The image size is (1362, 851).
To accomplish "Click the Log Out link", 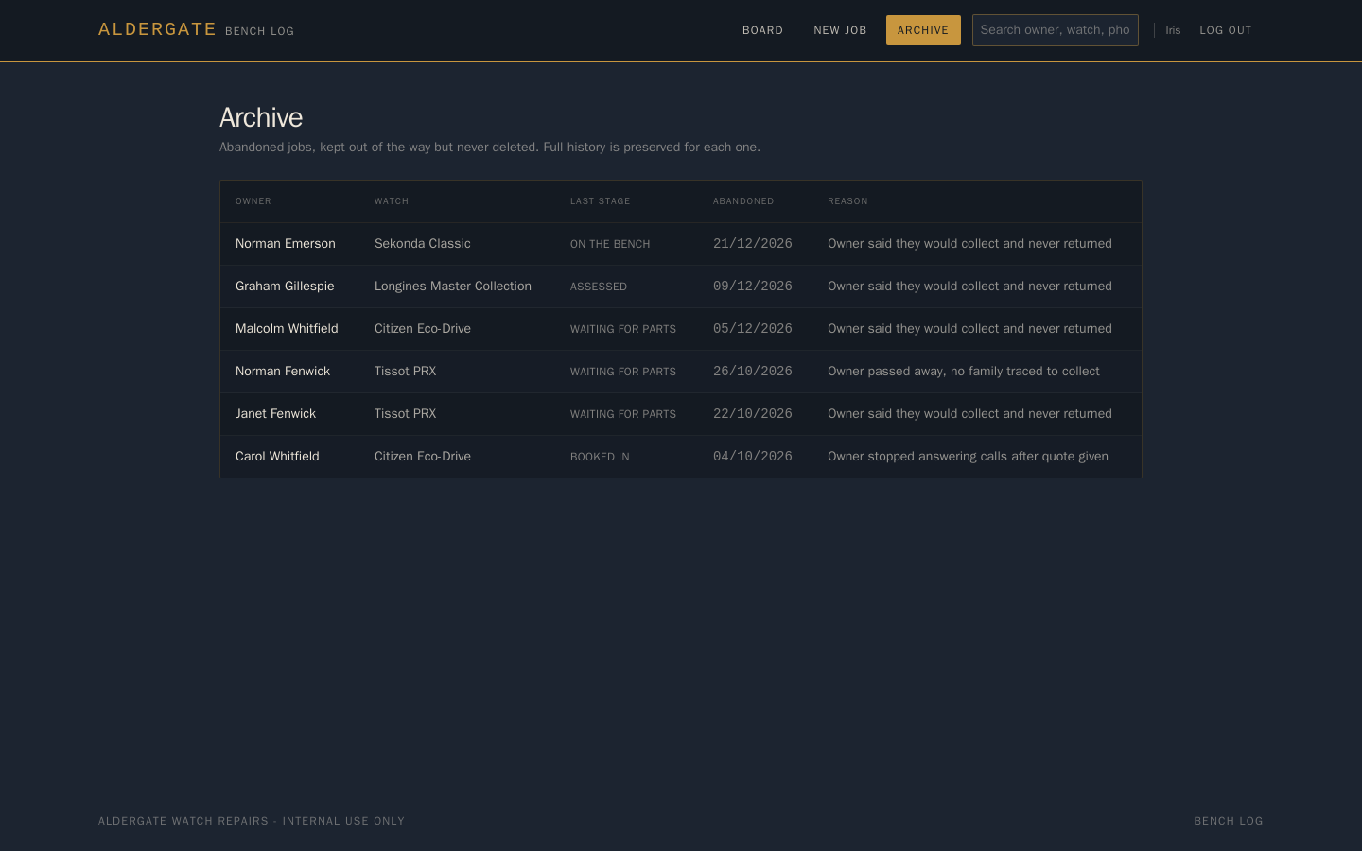I will click(x=1226, y=30).
